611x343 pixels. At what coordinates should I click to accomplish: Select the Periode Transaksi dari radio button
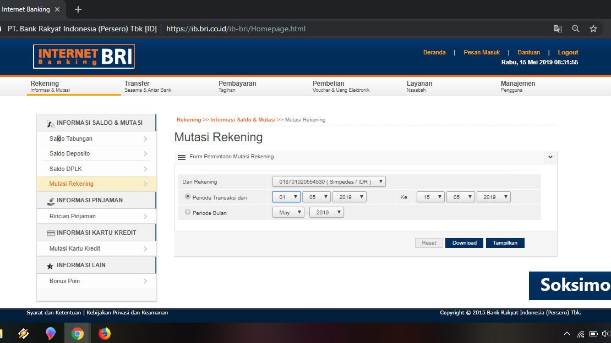point(188,197)
